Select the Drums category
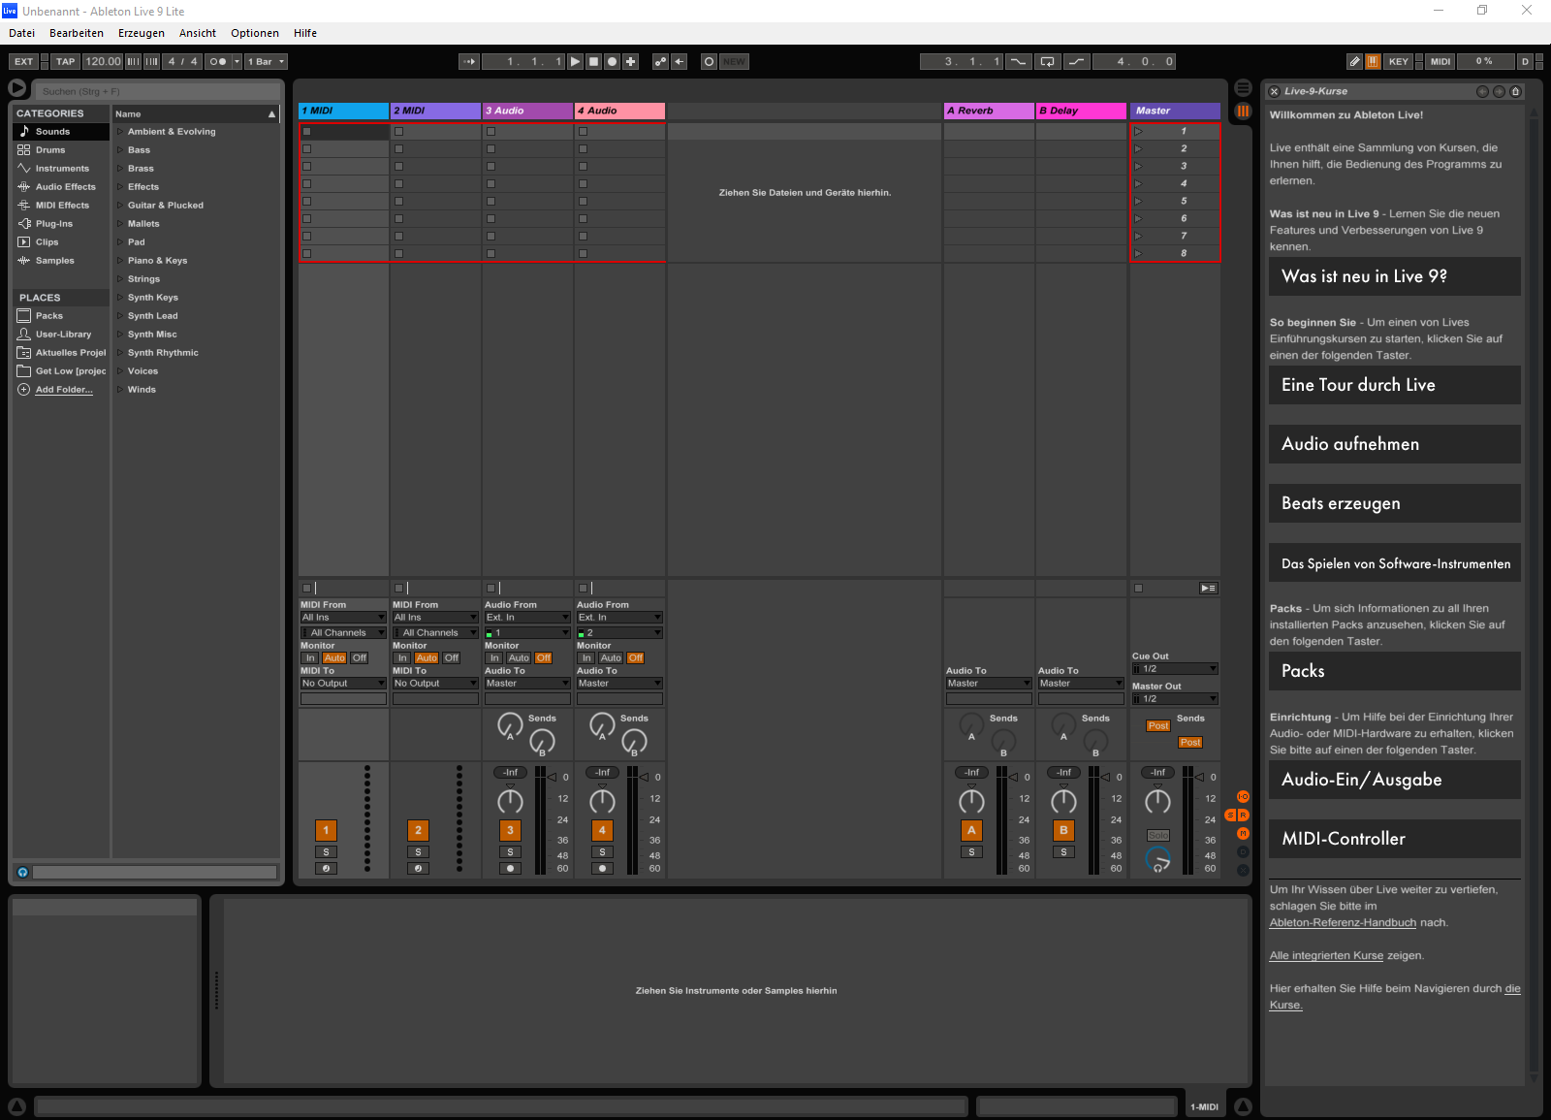Viewport: 1551px width, 1120px height. (x=50, y=149)
